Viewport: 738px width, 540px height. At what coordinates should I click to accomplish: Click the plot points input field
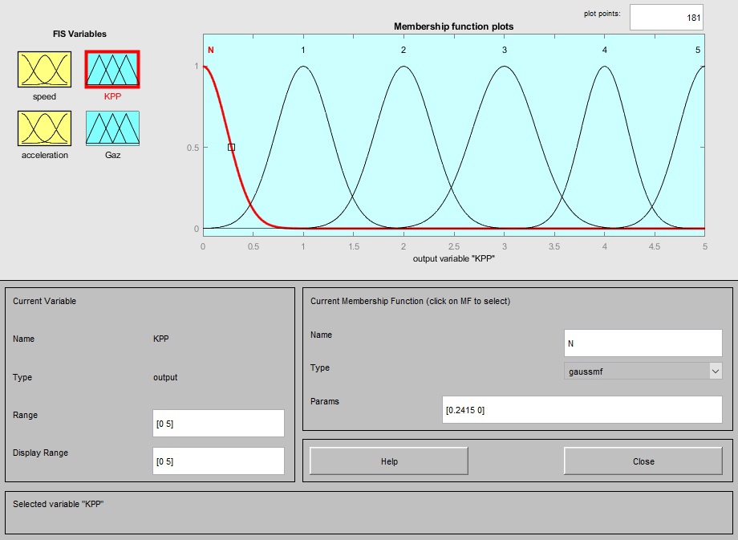click(x=667, y=18)
